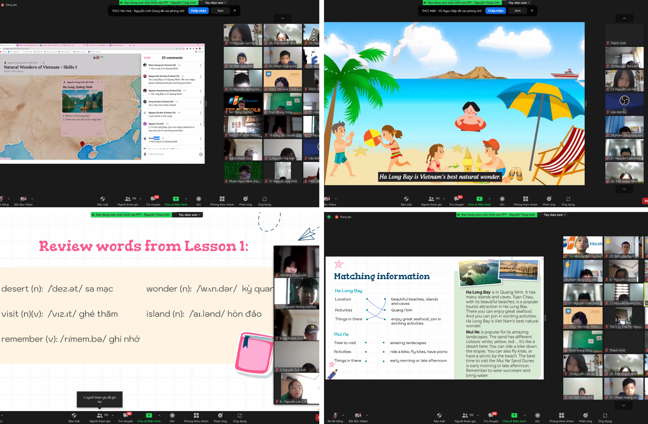Viewport: 648px width, 424px height.
Task: Open Bảo mật in the Padlet-sharing Zoom window
Action: 103,201
